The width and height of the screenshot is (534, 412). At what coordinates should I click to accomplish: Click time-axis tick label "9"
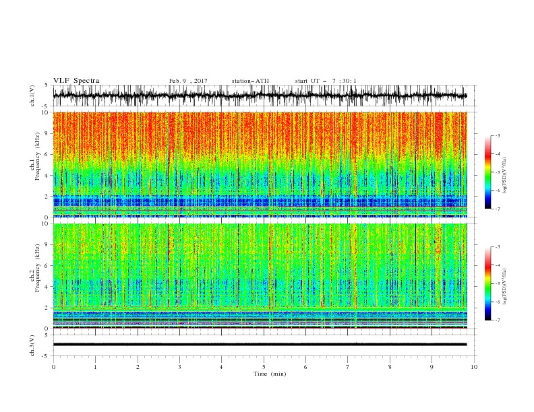coord(432,367)
